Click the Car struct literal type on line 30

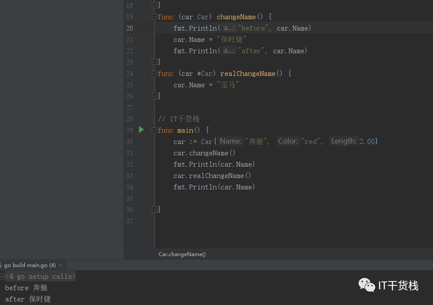[x=207, y=141]
